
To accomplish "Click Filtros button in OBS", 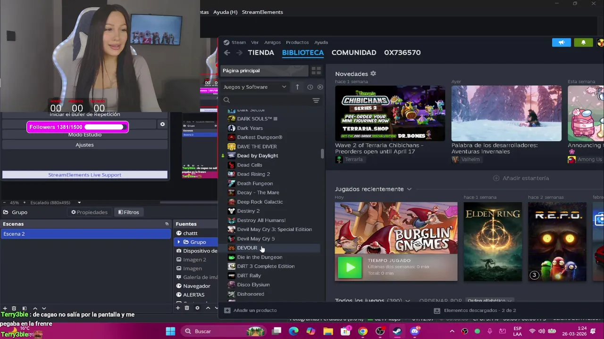I will pos(128,212).
